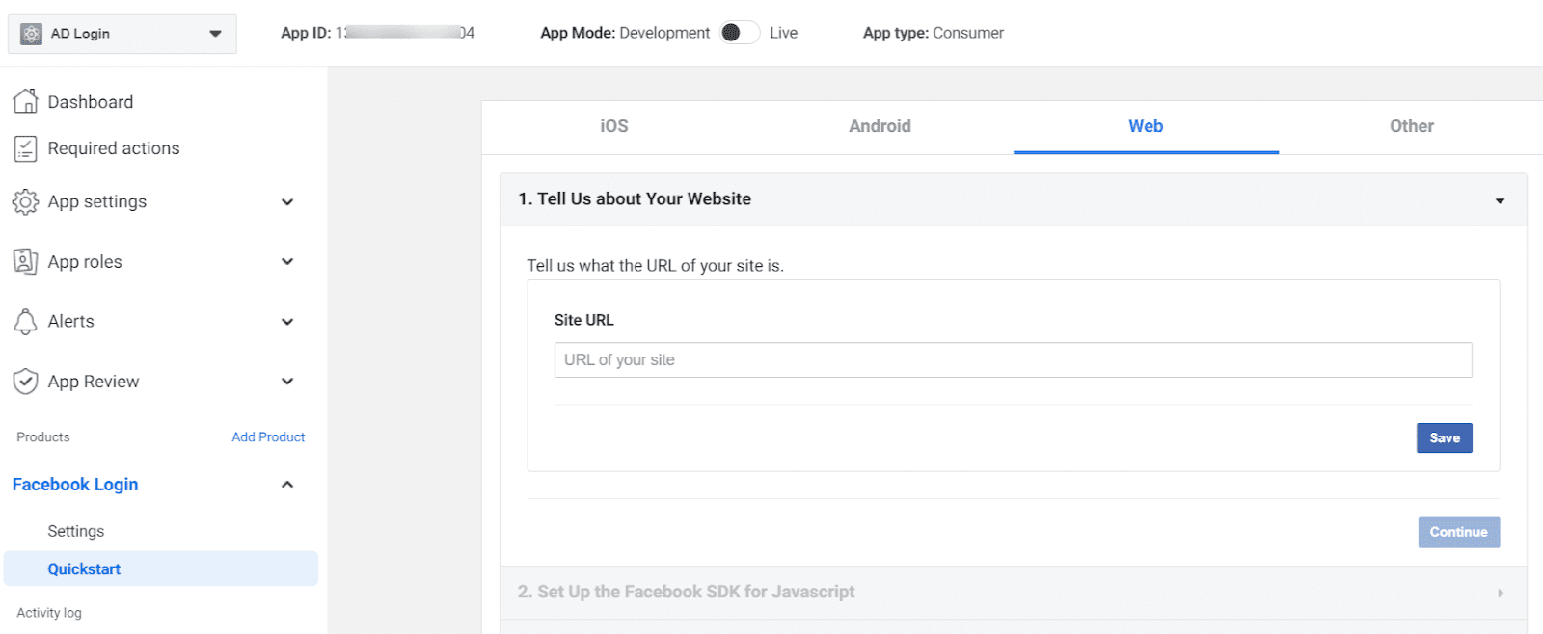
Task: Click the App settings gear icon
Action: (25, 201)
